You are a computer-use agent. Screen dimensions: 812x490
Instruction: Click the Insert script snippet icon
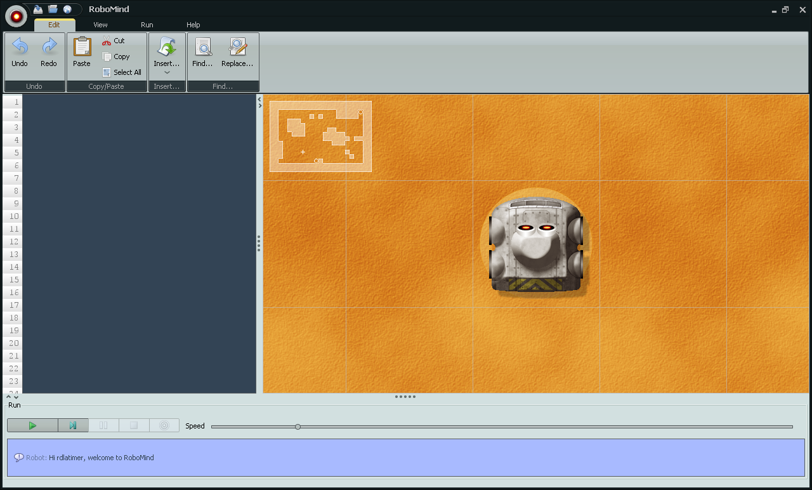[167, 47]
